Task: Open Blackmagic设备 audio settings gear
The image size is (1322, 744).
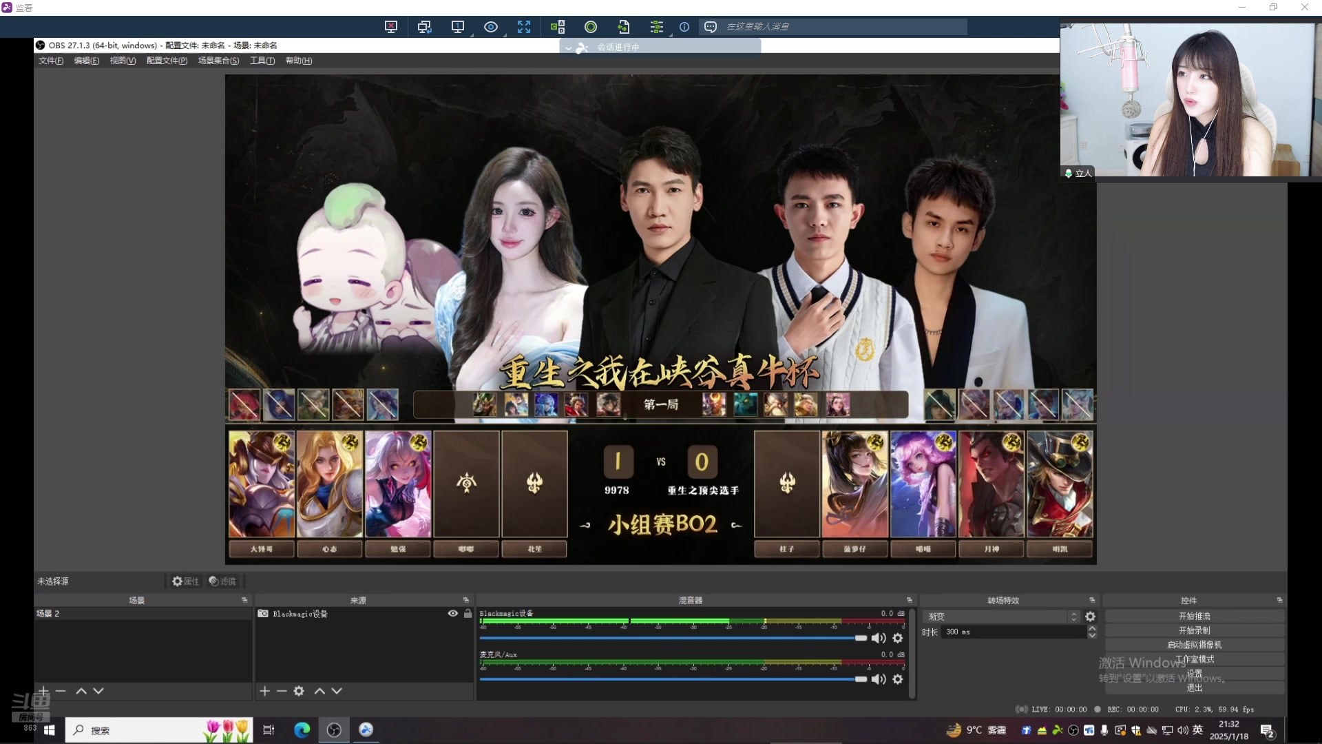Action: pos(898,639)
